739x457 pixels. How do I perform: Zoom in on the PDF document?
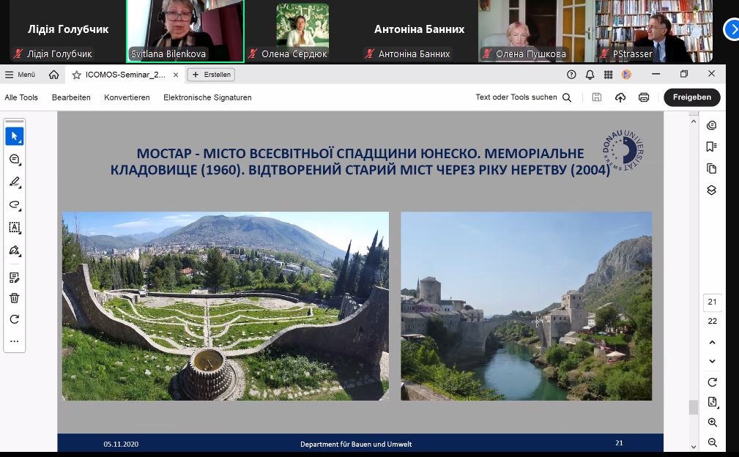point(711,423)
